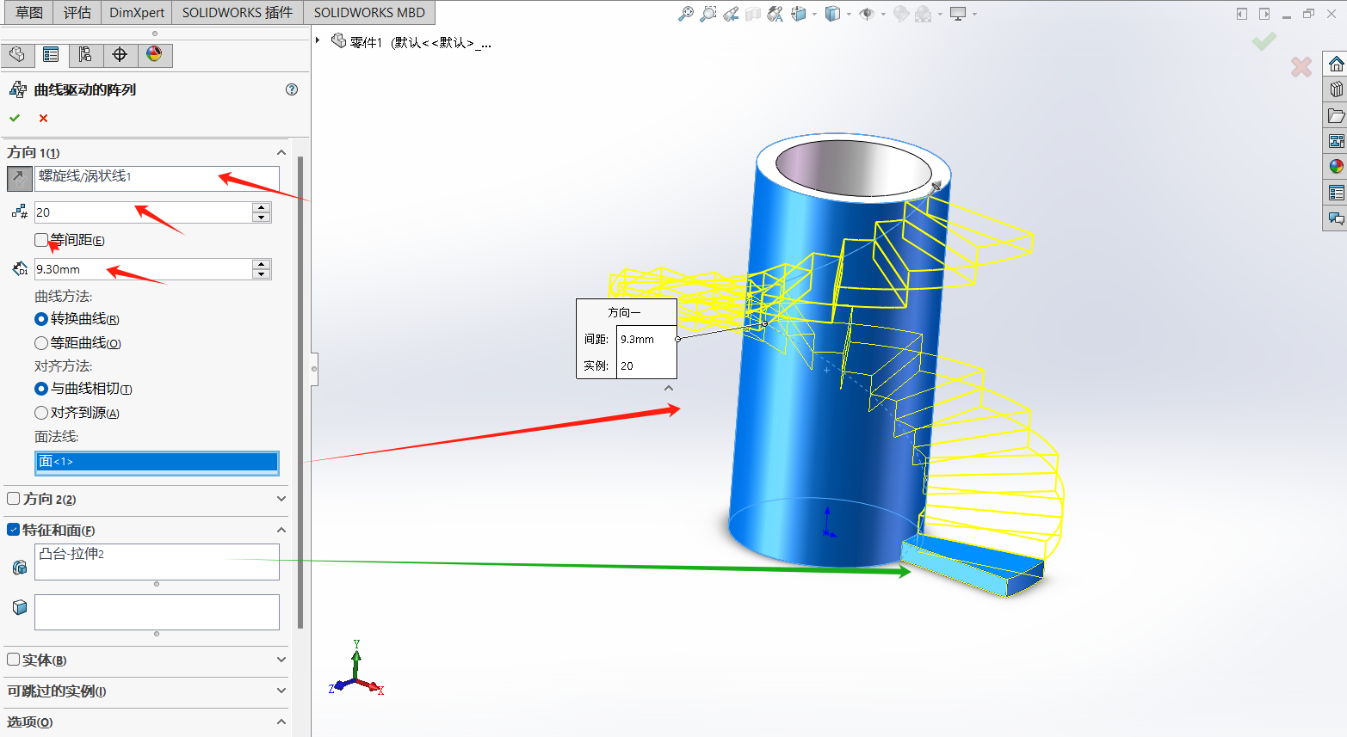Enable the 等间距 checkbox
1347x737 pixels.
(41, 240)
